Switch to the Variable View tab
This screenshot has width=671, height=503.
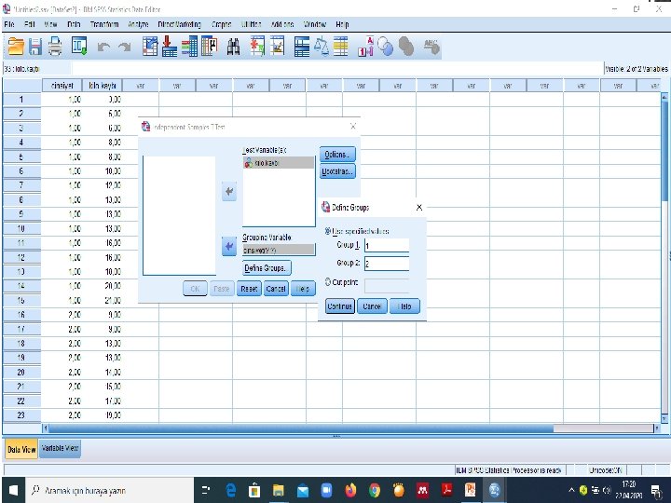(x=60, y=449)
